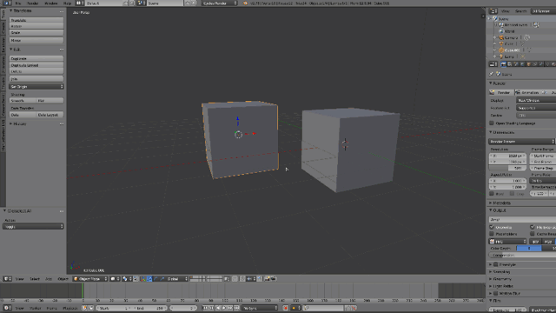Click the Lamp object icon in outliner

pos(501,57)
